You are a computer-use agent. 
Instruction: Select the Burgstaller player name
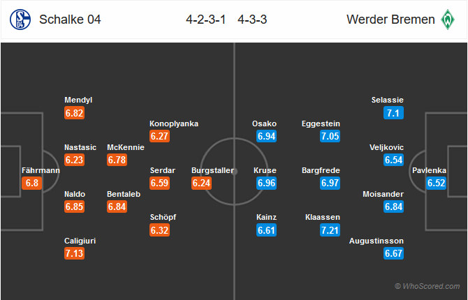[x=212, y=170]
